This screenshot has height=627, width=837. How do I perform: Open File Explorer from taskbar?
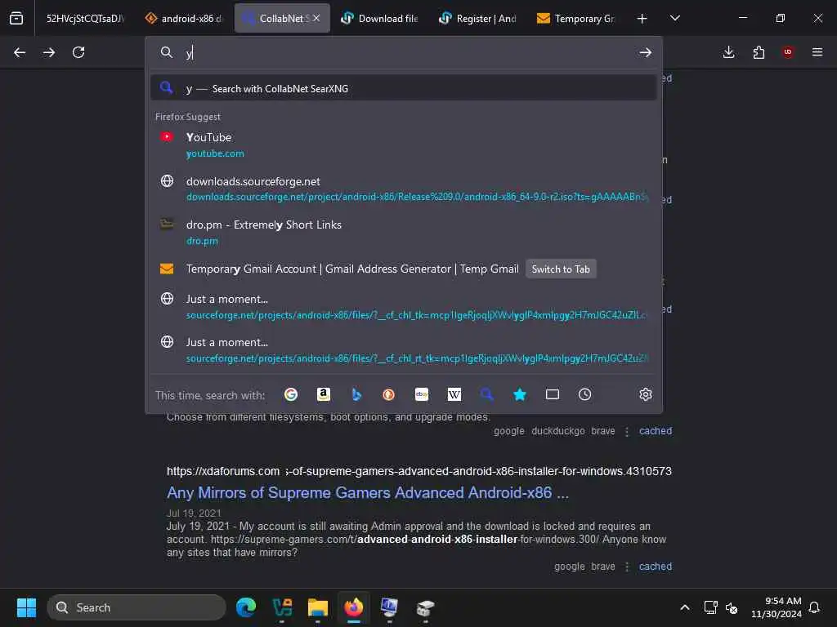point(318,607)
